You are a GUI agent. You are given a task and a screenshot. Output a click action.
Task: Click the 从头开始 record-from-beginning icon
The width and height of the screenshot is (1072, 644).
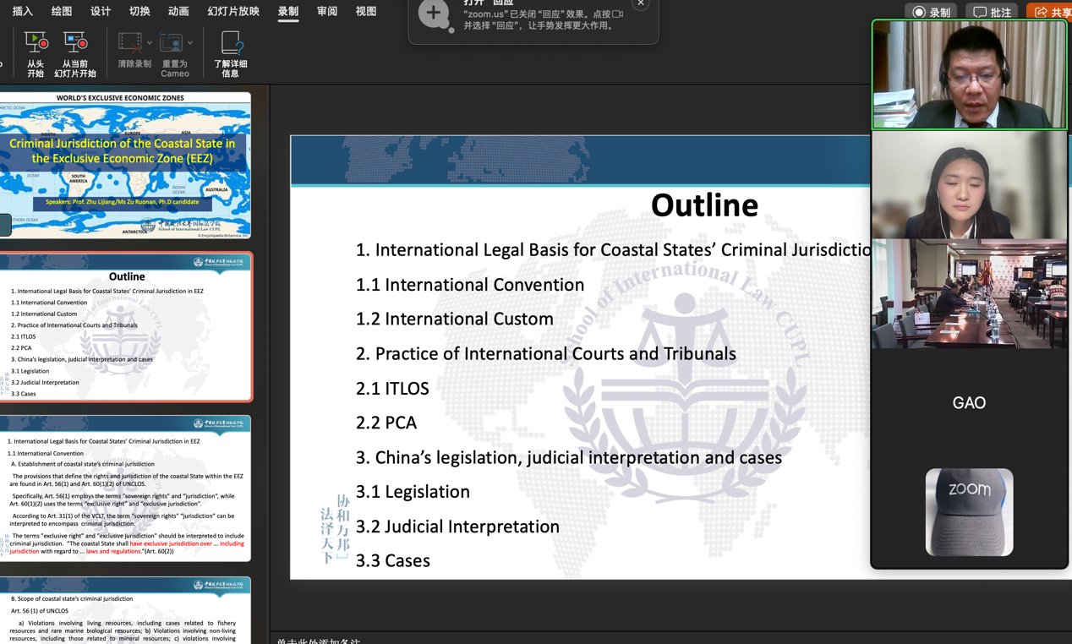tap(36, 42)
